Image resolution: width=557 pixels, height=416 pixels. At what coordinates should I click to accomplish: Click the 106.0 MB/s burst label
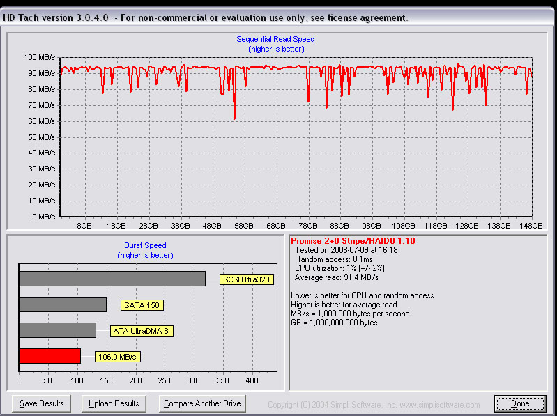click(117, 357)
